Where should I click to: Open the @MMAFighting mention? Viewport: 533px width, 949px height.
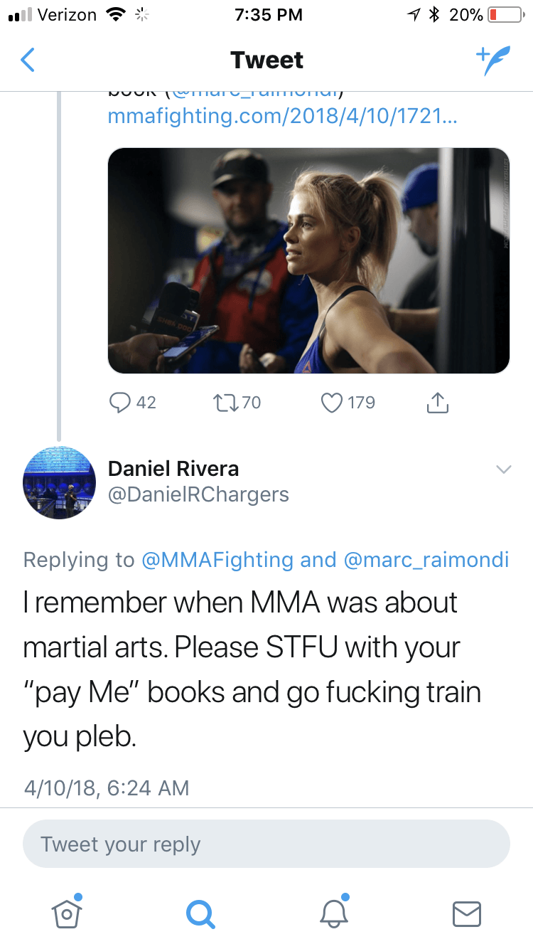click(217, 560)
